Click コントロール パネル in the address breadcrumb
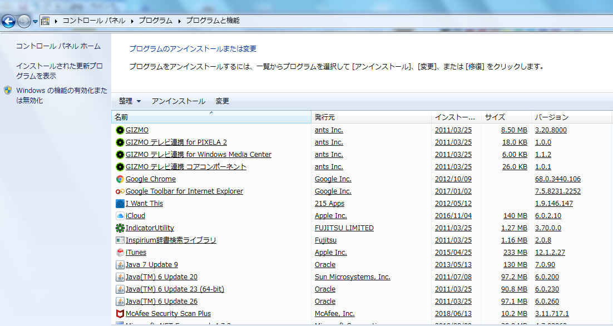Screen dimensions: 613x326 [94, 21]
